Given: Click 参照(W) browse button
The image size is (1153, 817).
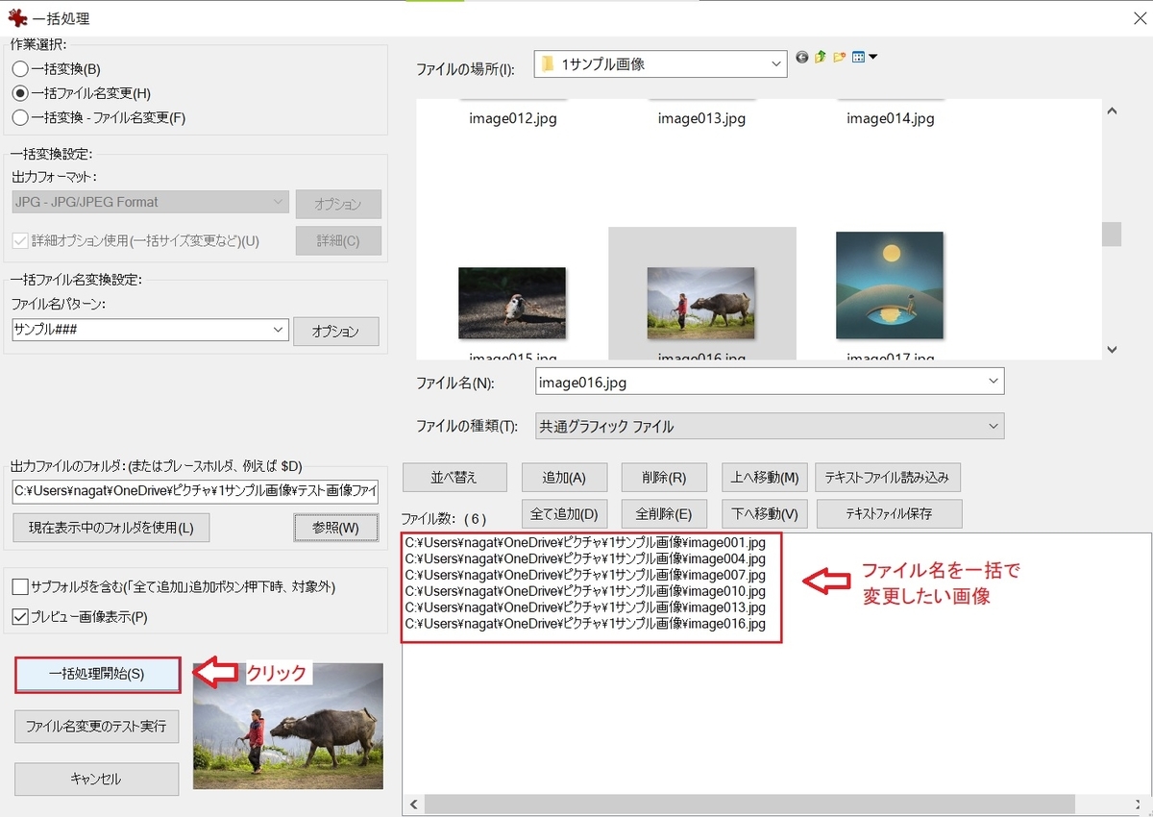Looking at the screenshot, I should point(335,528).
